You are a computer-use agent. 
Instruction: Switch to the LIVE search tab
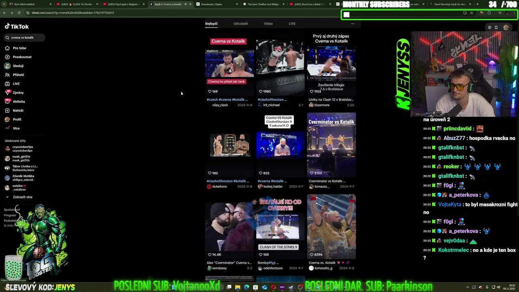coord(292,24)
